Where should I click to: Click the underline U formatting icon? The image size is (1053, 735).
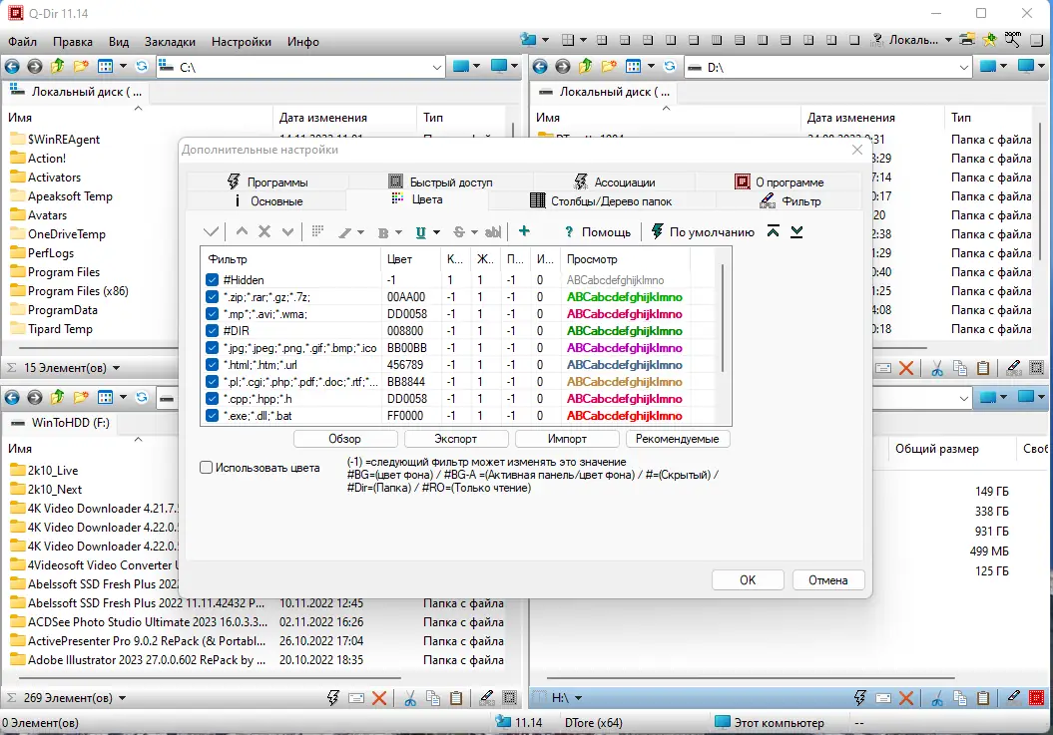point(420,232)
